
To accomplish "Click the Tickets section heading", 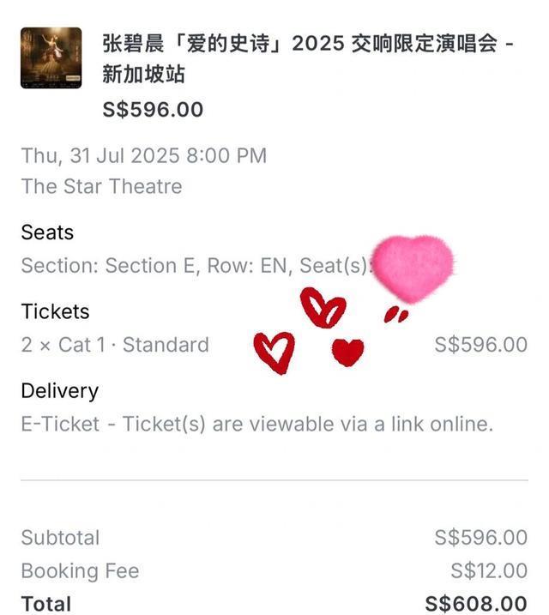I will [x=55, y=311].
